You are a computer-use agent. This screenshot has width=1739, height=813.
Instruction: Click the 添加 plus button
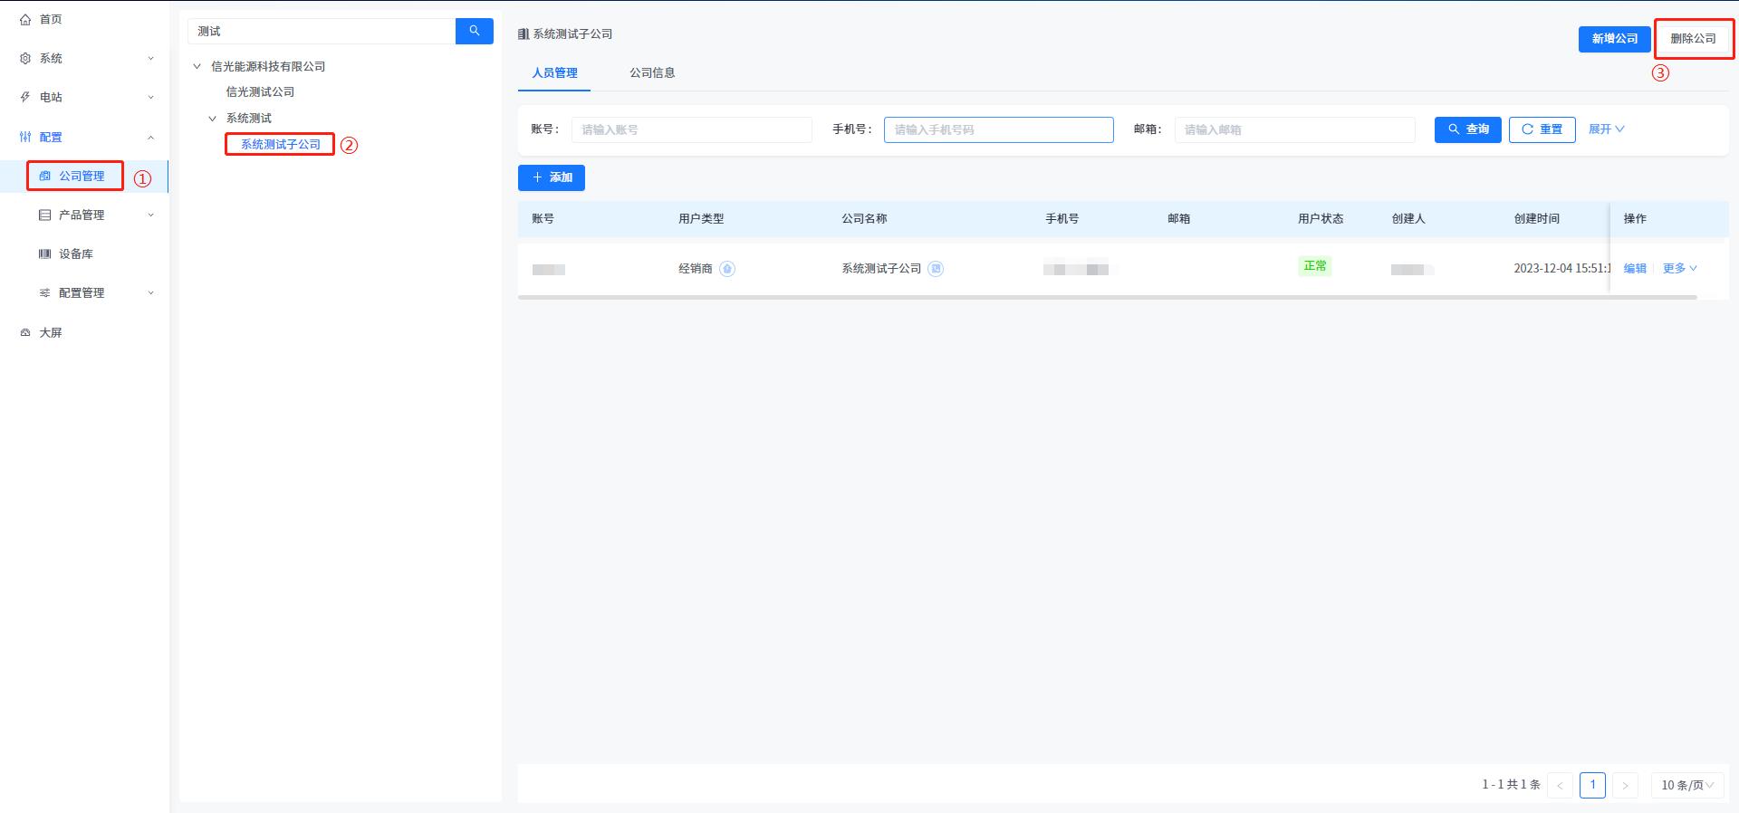552,177
